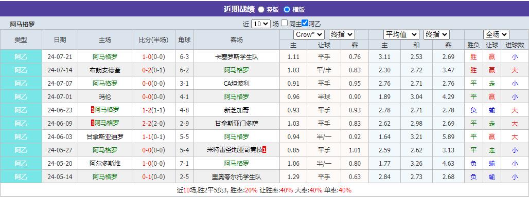Select the 横版 radio button
The width and height of the screenshot is (529, 197).
(x=287, y=9)
